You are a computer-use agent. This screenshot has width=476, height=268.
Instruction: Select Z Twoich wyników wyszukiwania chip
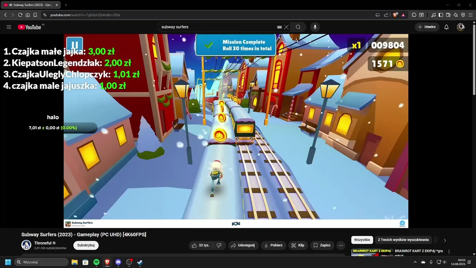[x=403, y=240]
